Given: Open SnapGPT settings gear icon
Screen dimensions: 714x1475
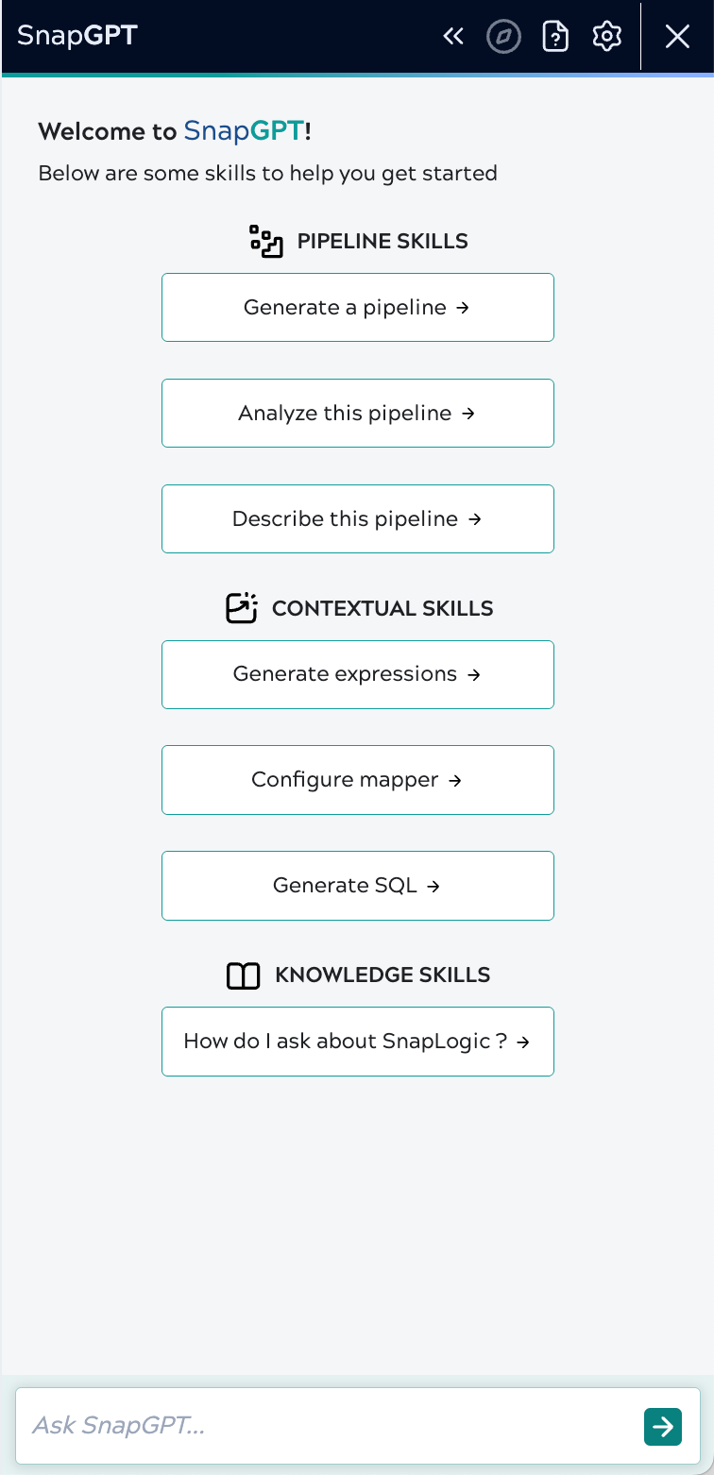Looking at the screenshot, I should pyautogui.click(x=607, y=37).
